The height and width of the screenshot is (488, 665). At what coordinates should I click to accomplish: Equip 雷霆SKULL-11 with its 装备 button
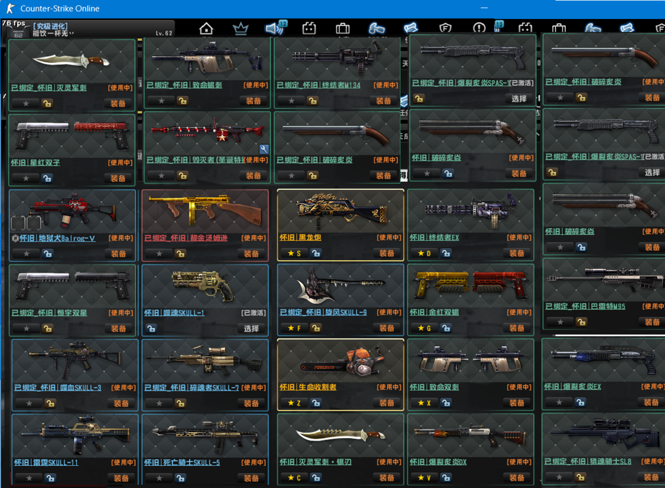coord(121,478)
